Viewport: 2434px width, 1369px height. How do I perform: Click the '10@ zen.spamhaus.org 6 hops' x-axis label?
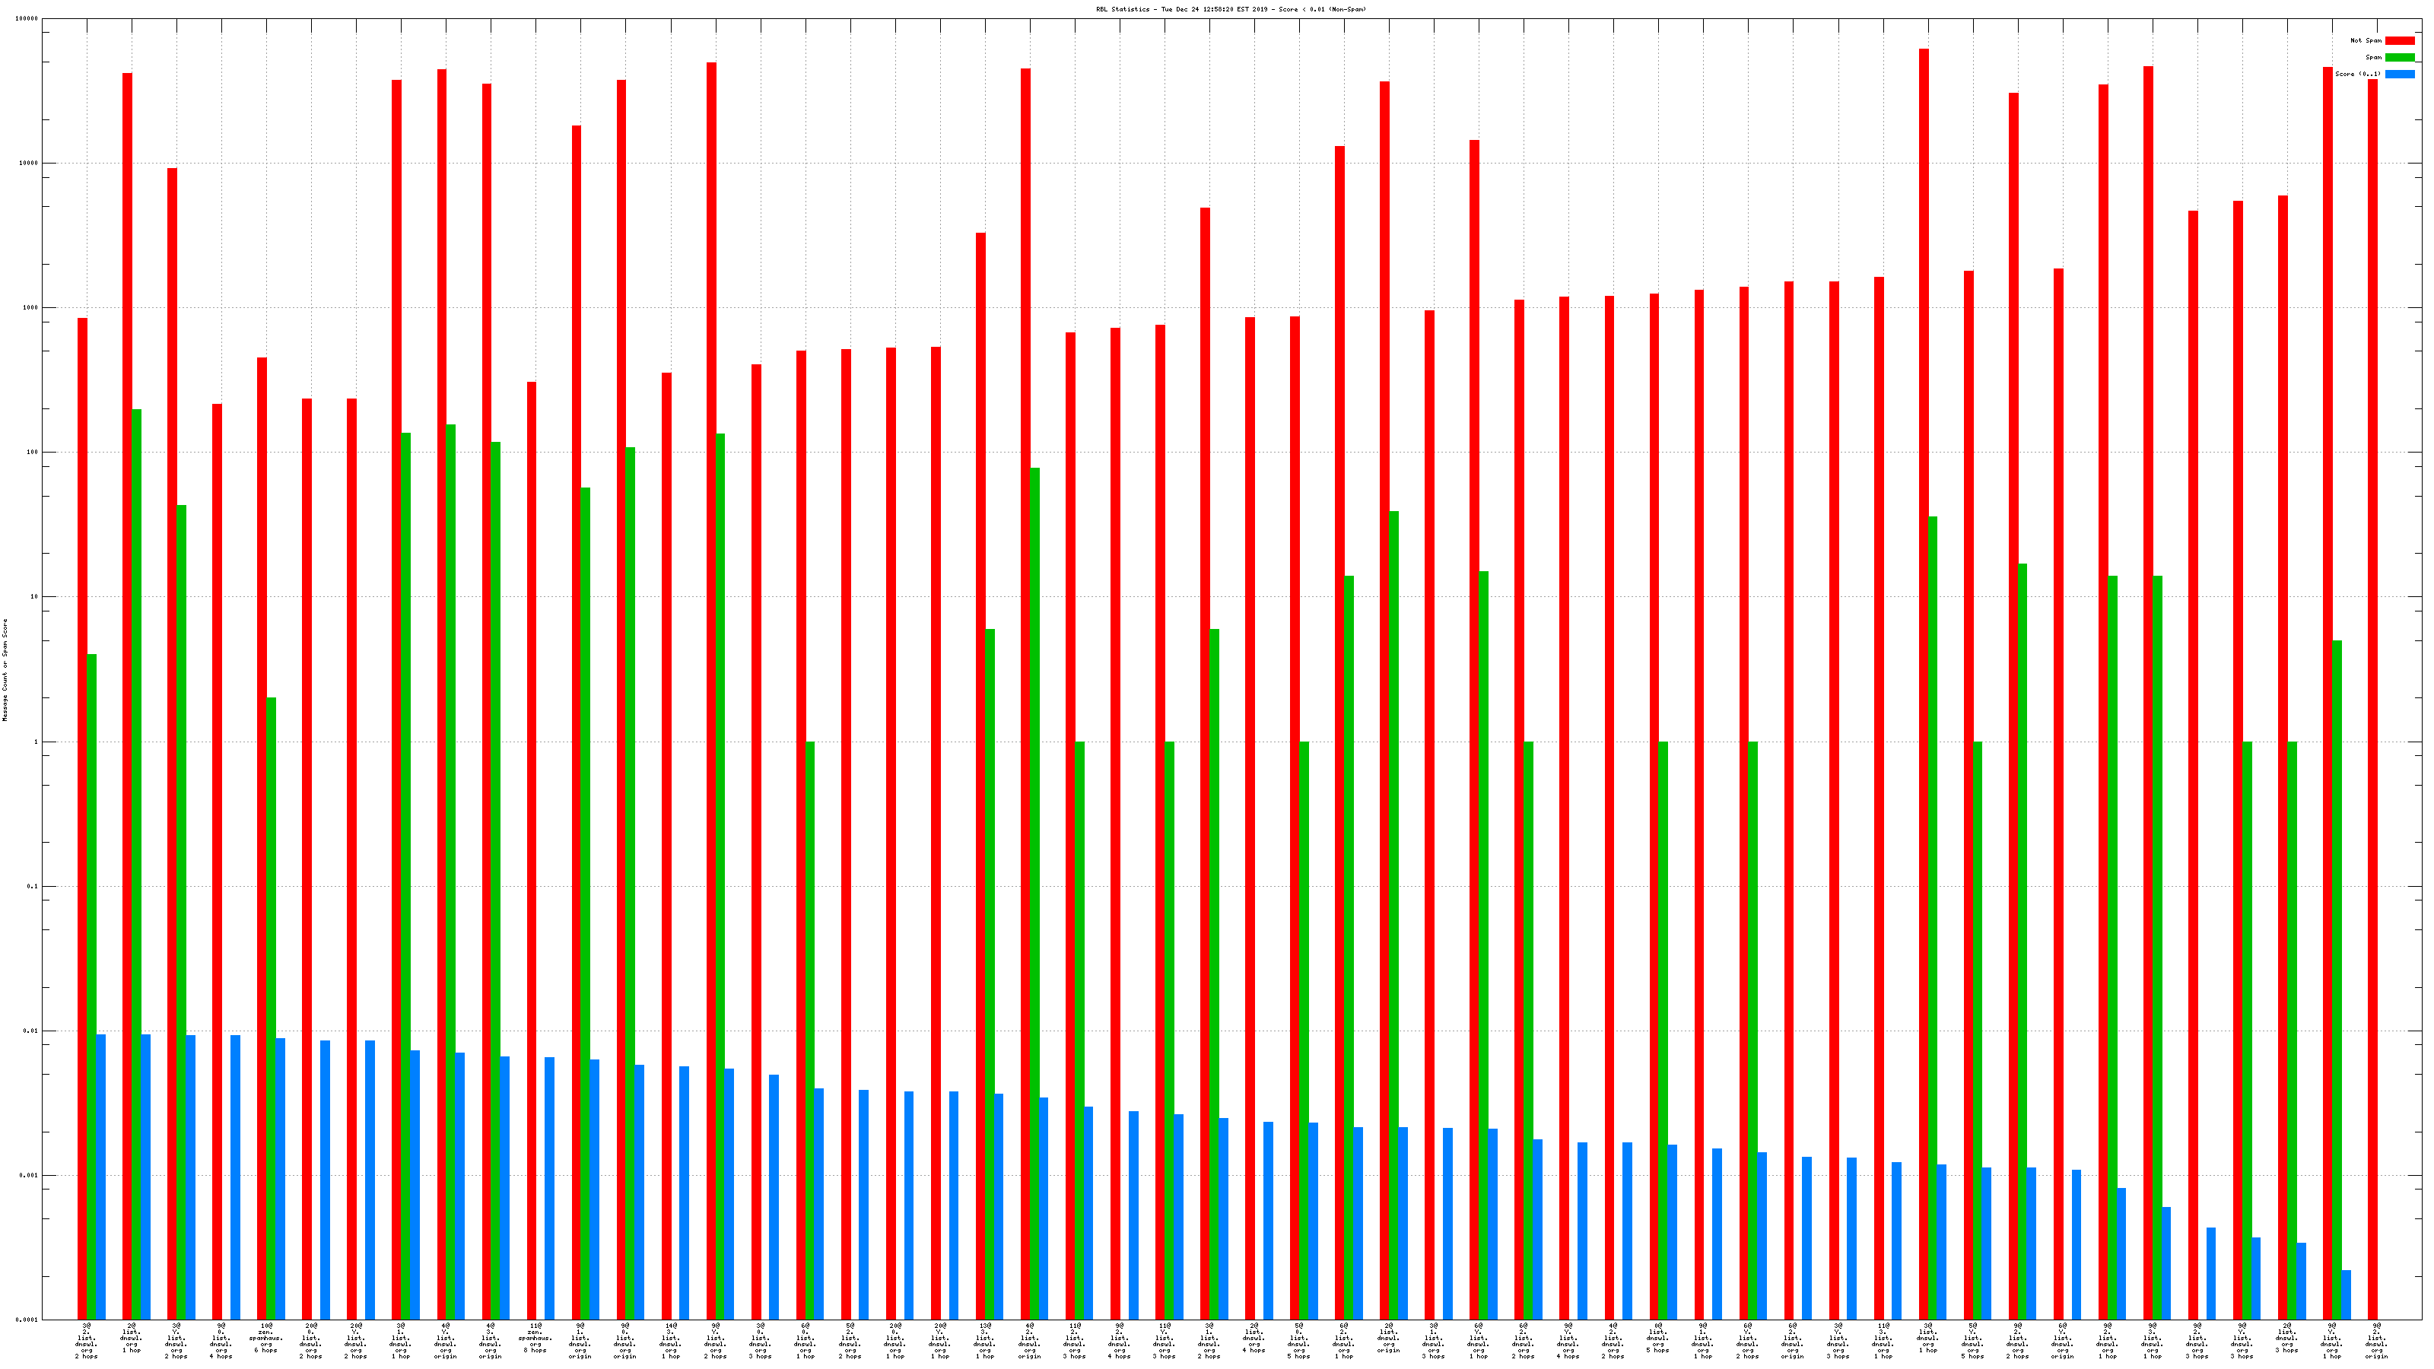(x=266, y=1338)
